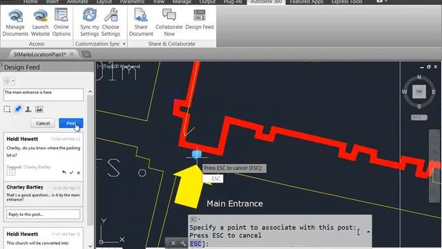This screenshot has width=442, height=249.
Task: Click ESC option in the command line
Action: (195, 243)
